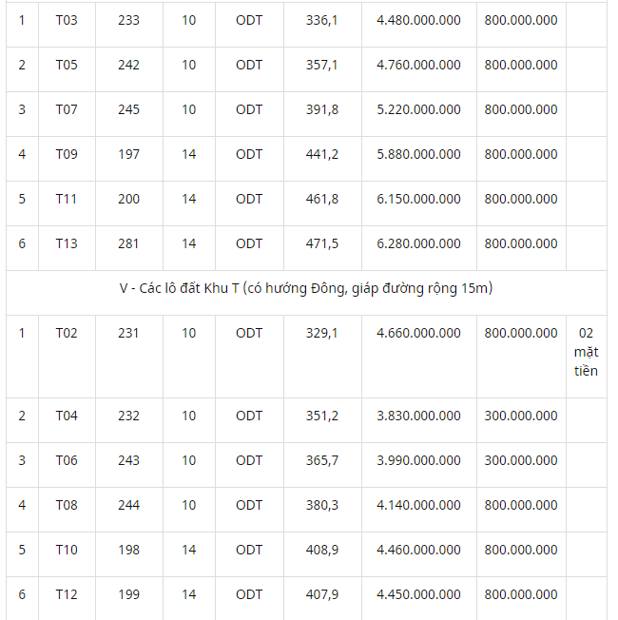
Task: Click lot code T08 cell
Action: pos(67,505)
